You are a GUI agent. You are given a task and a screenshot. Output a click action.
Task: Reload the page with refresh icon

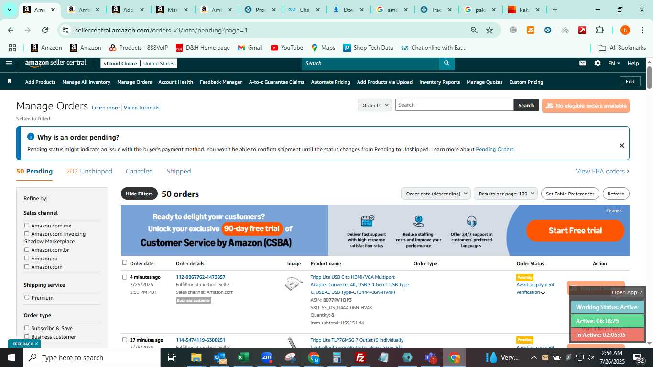coord(45,30)
